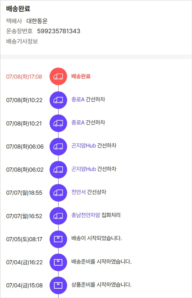Click the 07/08(화)17:08 timestamp

[x=24, y=77]
